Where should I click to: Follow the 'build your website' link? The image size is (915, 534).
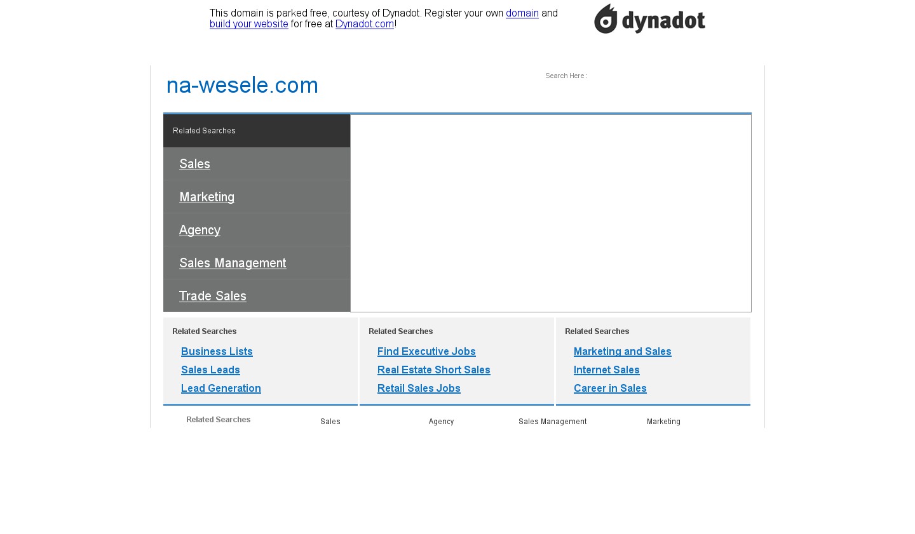(248, 24)
